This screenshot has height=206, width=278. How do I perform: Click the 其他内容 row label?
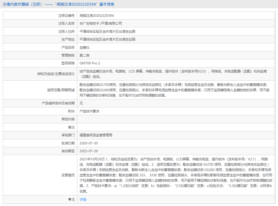[x=68, y=119]
